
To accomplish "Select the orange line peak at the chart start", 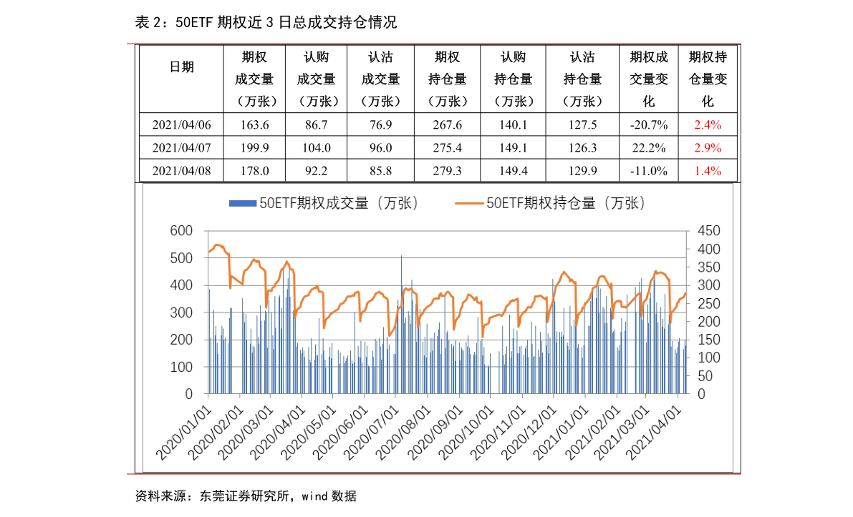I will pos(215,245).
